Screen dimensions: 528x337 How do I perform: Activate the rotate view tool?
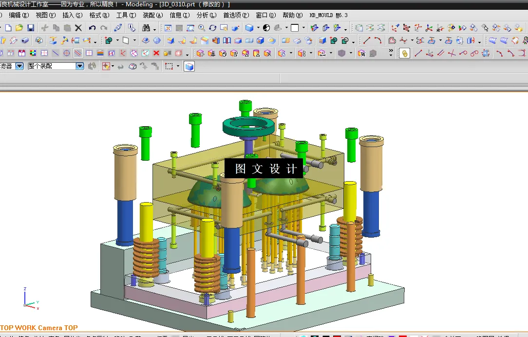[x=212, y=28]
